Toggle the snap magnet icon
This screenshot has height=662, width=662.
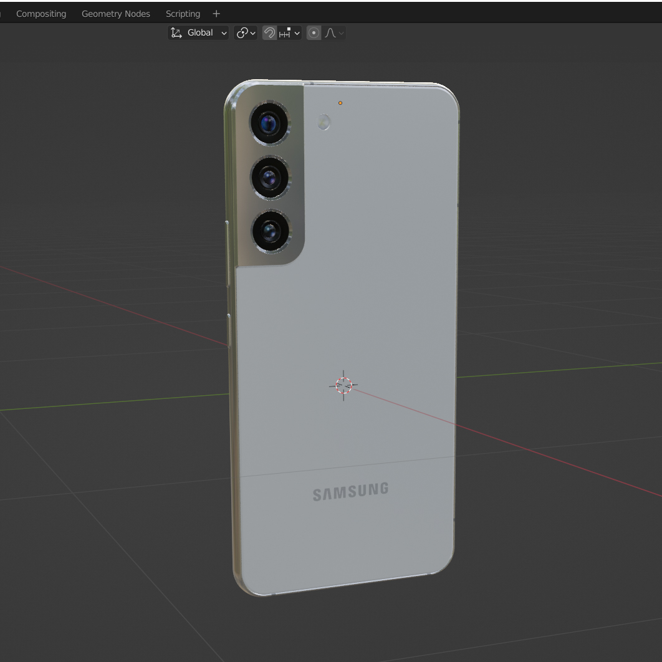pyautogui.click(x=269, y=33)
